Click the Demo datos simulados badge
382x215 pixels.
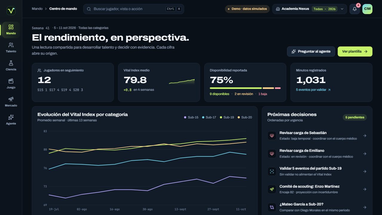(247, 9)
